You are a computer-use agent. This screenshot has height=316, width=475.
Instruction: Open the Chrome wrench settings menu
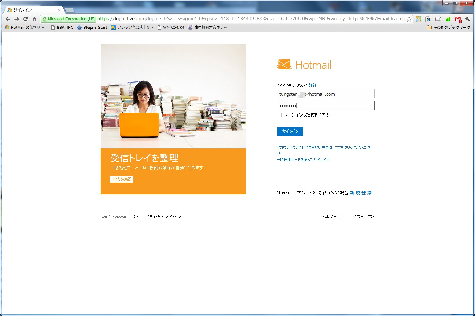point(467,19)
